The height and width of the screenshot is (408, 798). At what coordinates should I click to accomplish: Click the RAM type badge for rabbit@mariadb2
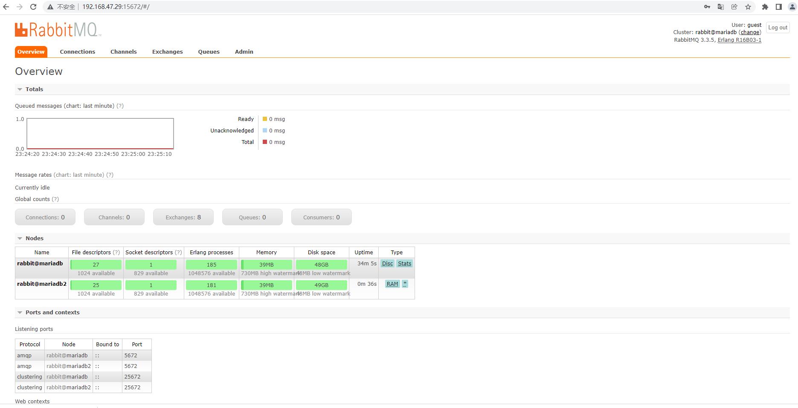392,284
